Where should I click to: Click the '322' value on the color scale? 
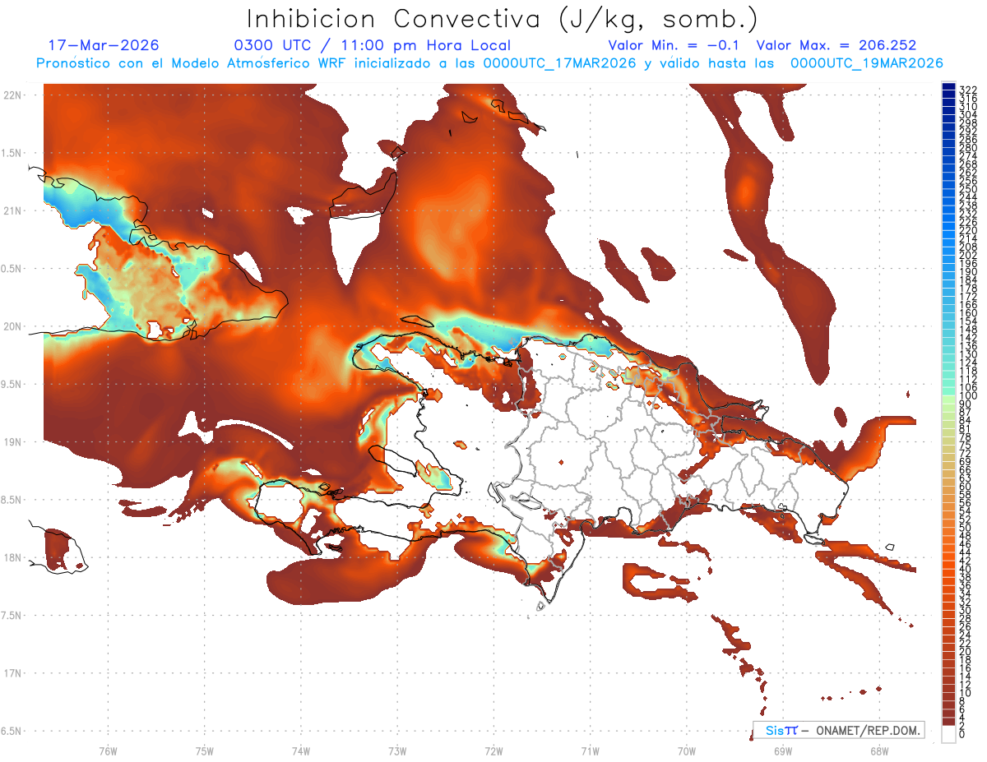(x=967, y=89)
